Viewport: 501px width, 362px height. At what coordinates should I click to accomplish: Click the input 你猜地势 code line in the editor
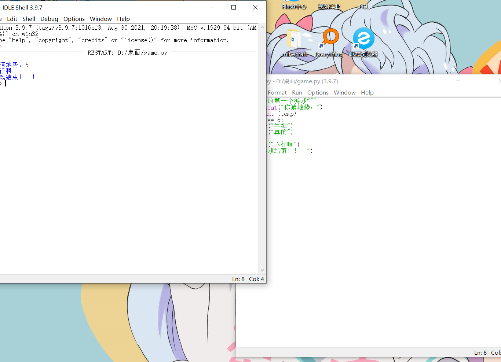click(295, 107)
